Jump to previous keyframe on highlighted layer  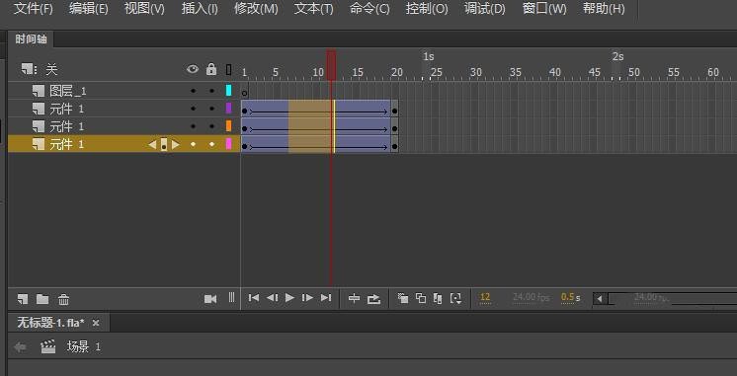click(152, 145)
